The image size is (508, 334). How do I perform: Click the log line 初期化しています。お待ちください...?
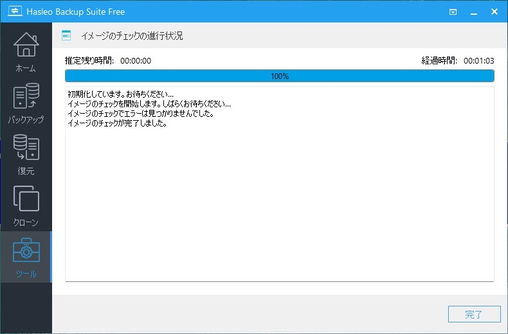coord(120,94)
